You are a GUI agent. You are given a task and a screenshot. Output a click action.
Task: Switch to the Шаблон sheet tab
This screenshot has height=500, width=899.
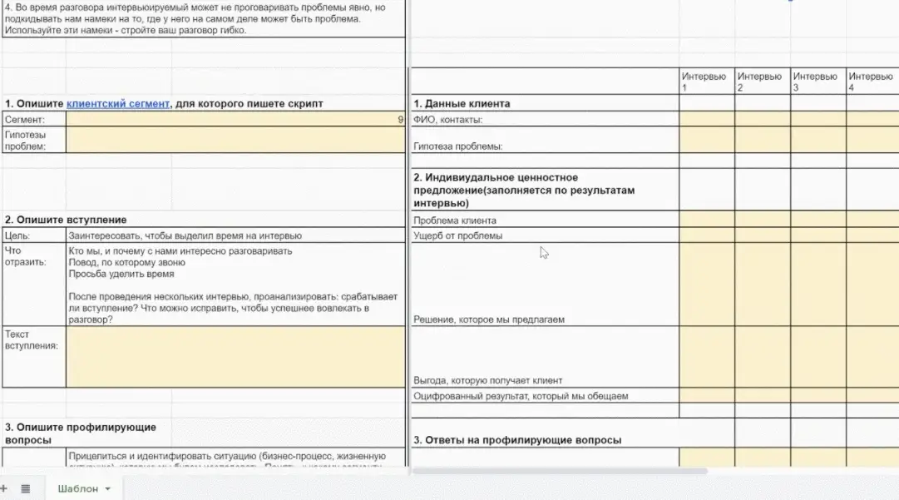click(77, 488)
